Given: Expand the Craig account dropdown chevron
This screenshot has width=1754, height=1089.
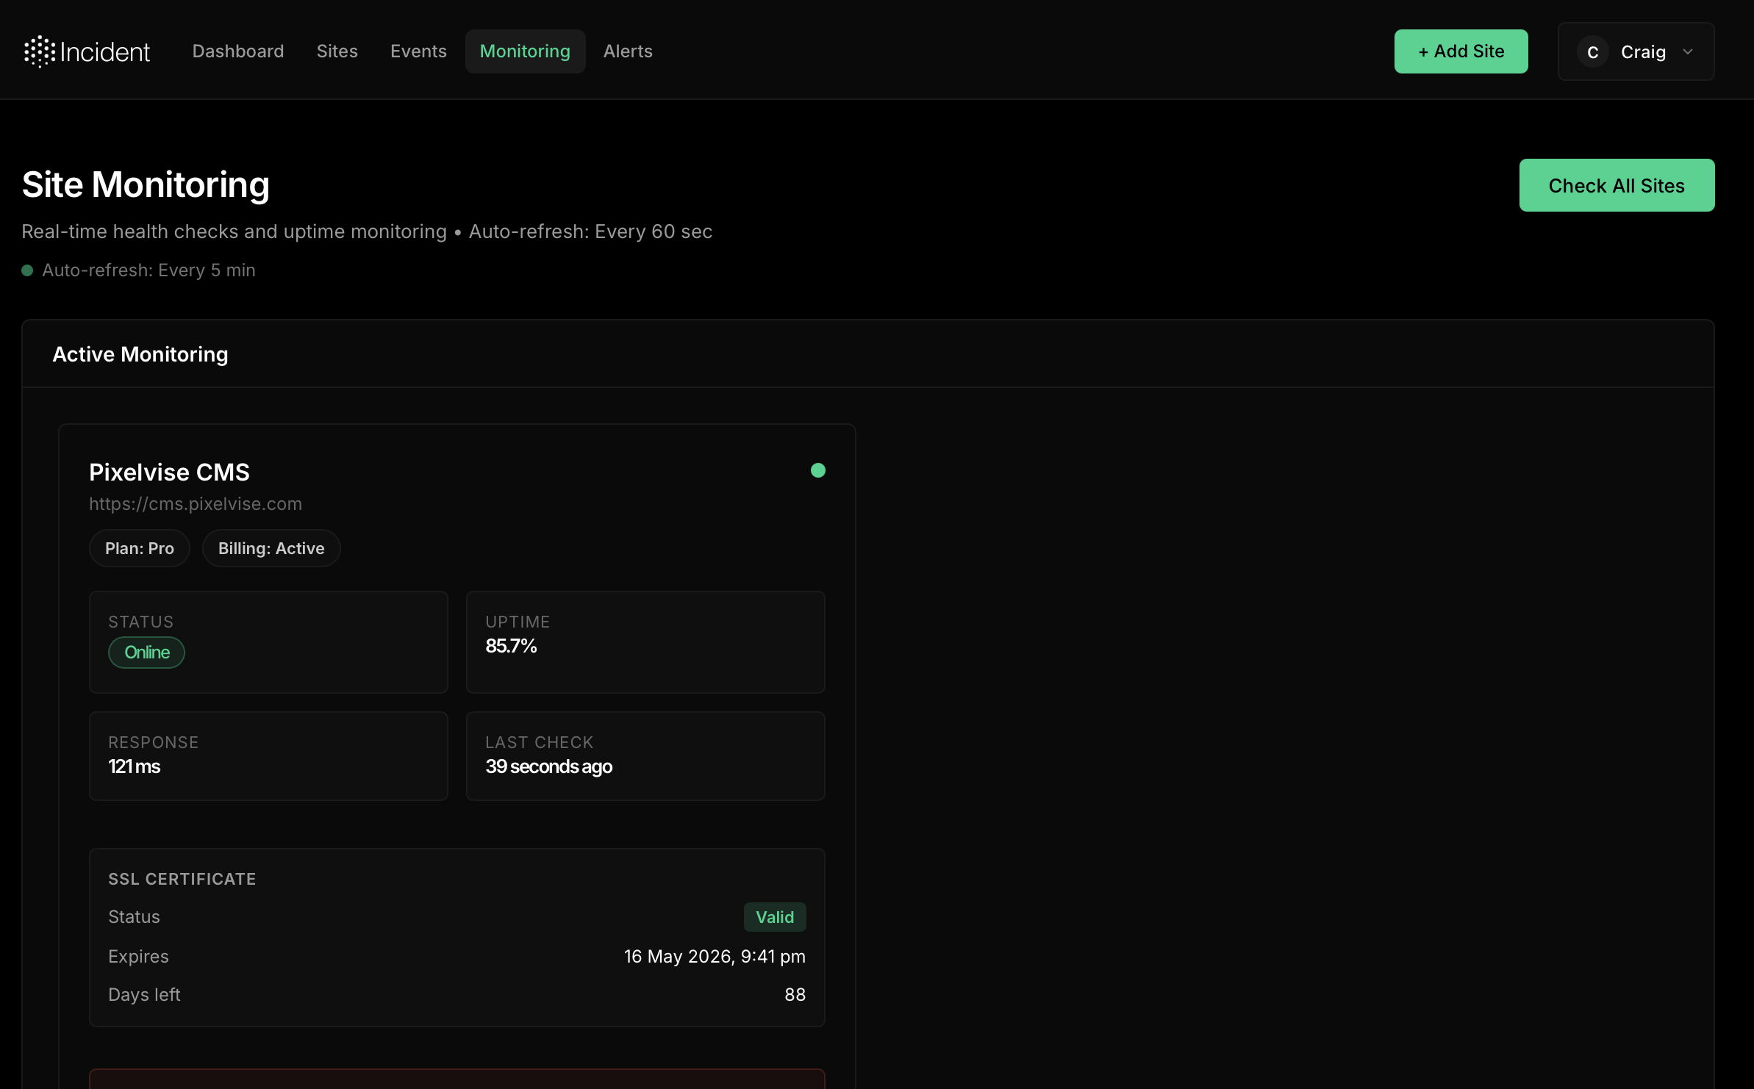Looking at the screenshot, I should [x=1688, y=52].
